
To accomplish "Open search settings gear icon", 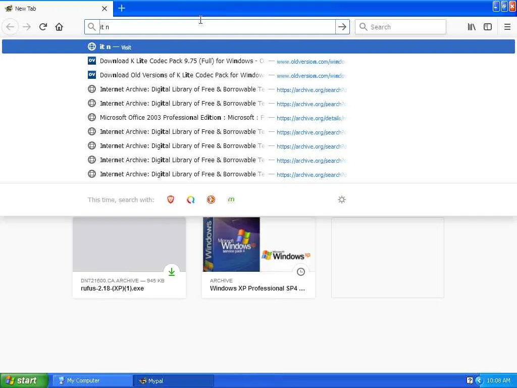I will click(x=342, y=199).
